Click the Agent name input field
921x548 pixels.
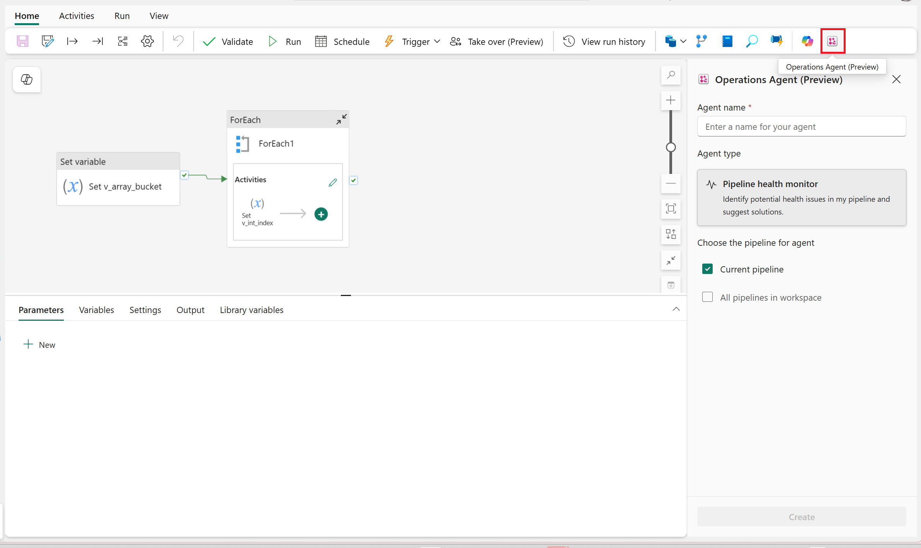[802, 127]
